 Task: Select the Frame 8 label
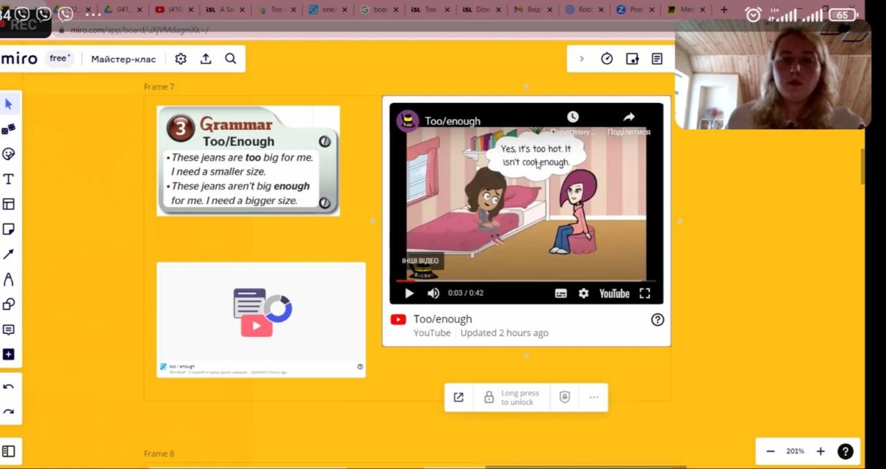159,454
